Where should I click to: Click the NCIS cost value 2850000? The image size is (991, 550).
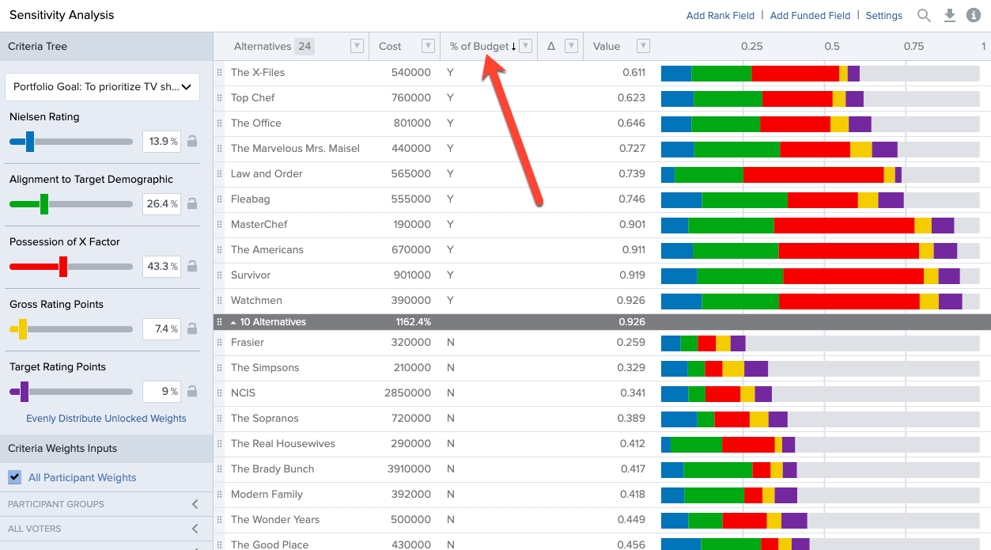tap(407, 393)
